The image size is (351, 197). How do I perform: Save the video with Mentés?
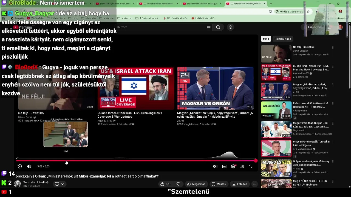(219, 184)
